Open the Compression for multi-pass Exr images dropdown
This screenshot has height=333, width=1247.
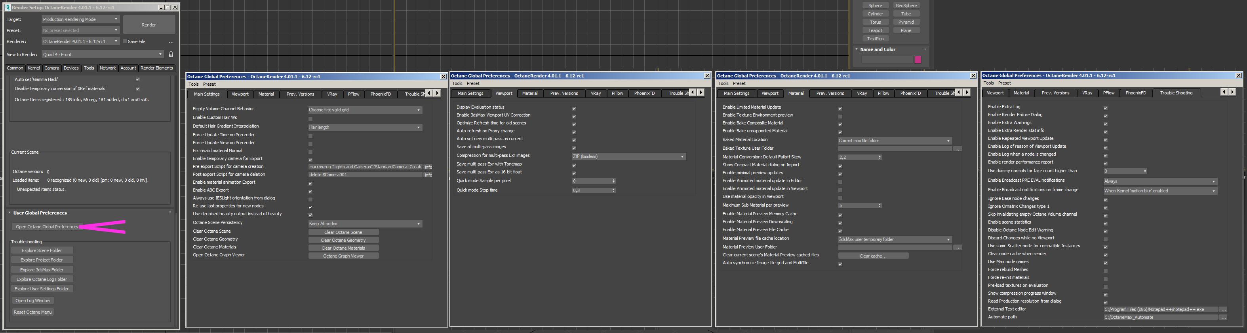(629, 157)
